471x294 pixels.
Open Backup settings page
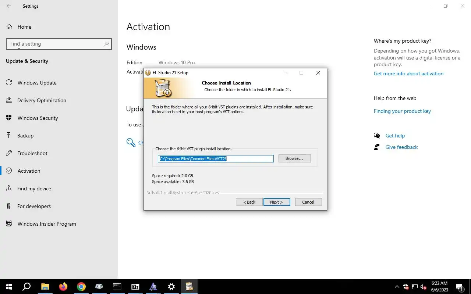tap(59, 136)
